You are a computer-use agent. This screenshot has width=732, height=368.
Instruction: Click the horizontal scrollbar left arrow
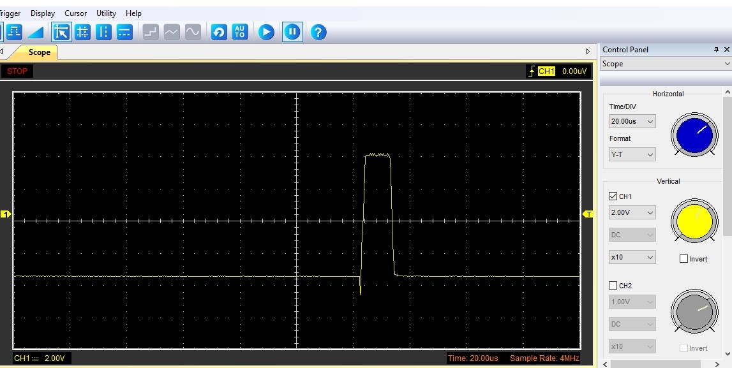606,364
